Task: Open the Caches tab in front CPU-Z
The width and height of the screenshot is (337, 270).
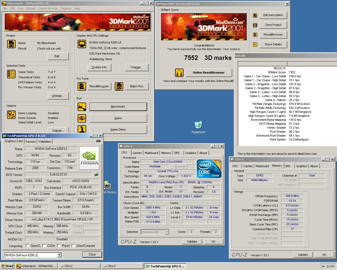Action: 137,153
